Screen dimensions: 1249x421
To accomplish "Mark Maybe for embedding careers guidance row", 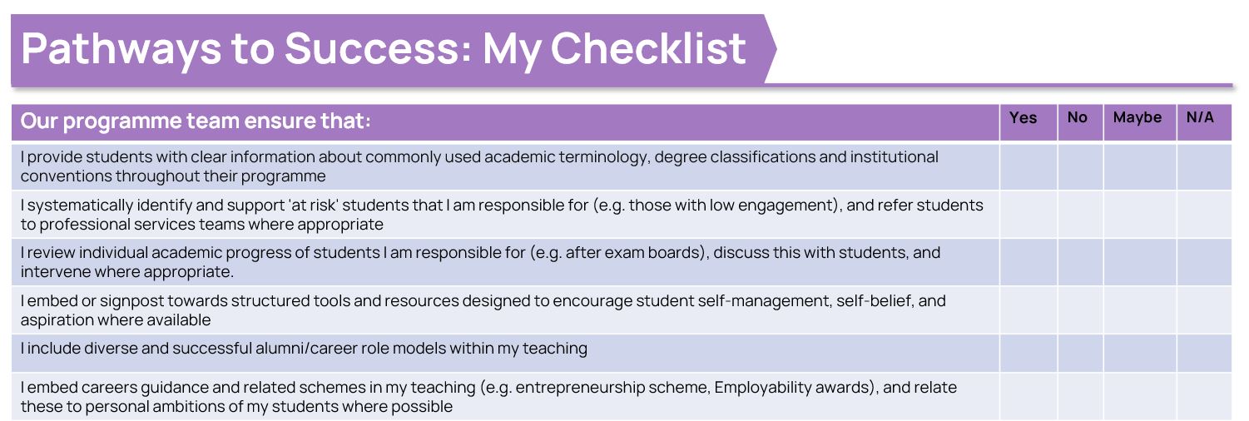I will [x=1140, y=396].
